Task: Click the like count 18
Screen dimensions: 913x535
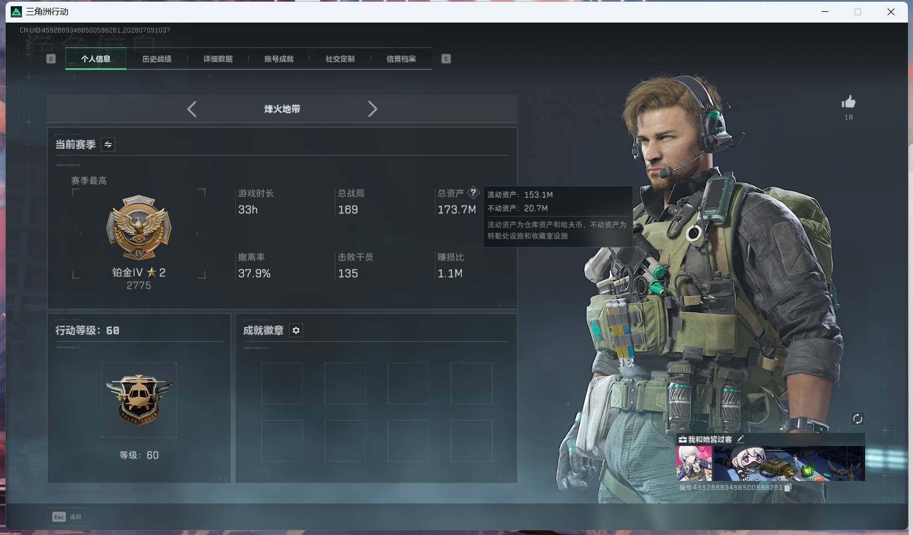Action: point(849,117)
